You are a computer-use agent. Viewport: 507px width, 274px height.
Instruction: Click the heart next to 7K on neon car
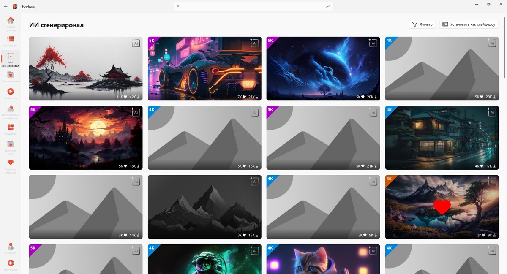tap(244, 97)
